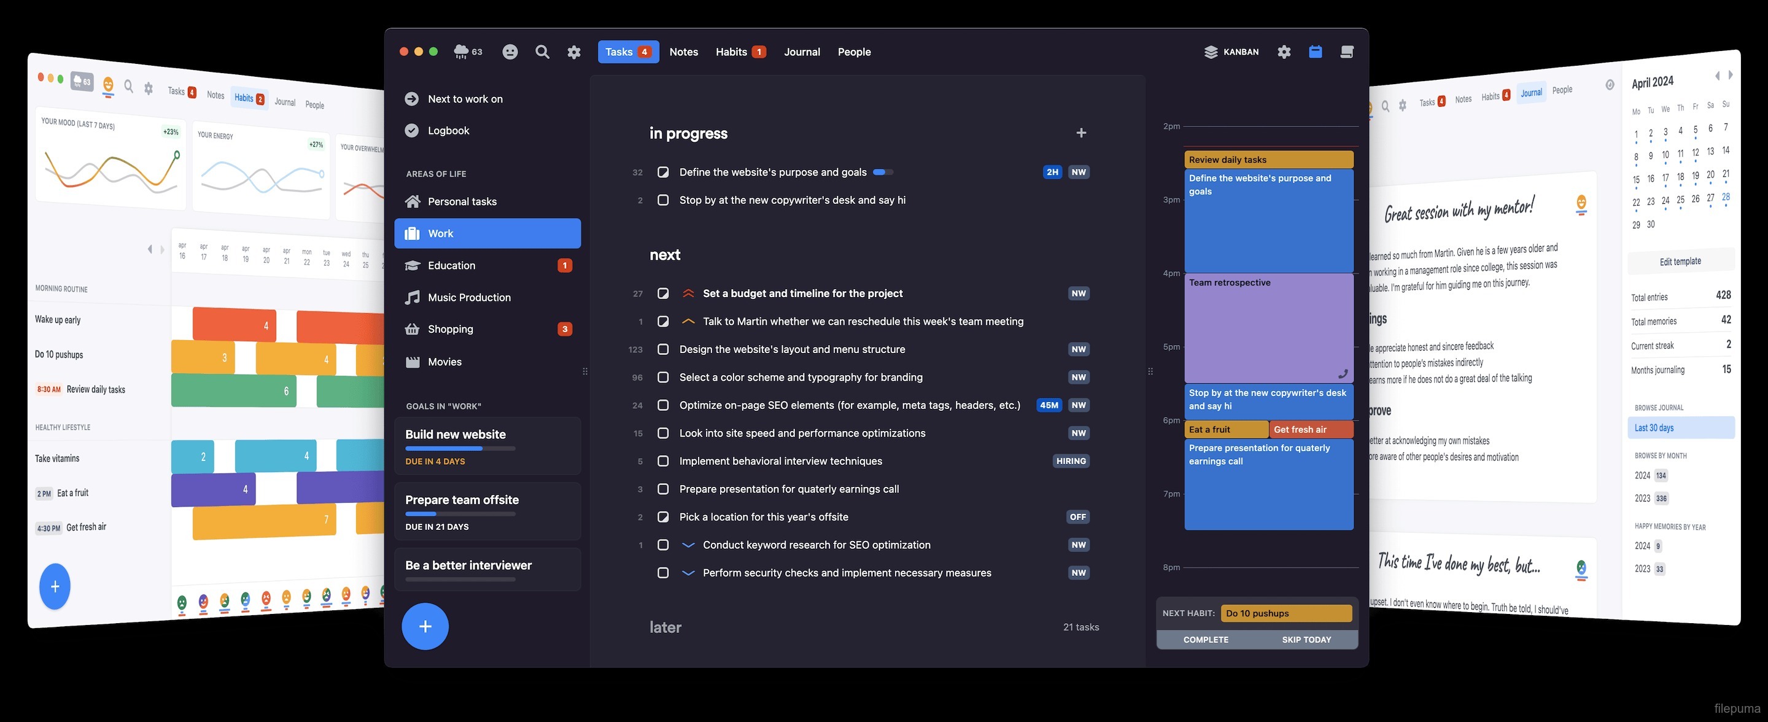Click the rain cloud weather score icon
This screenshot has width=1768, height=722.
click(x=460, y=52)
